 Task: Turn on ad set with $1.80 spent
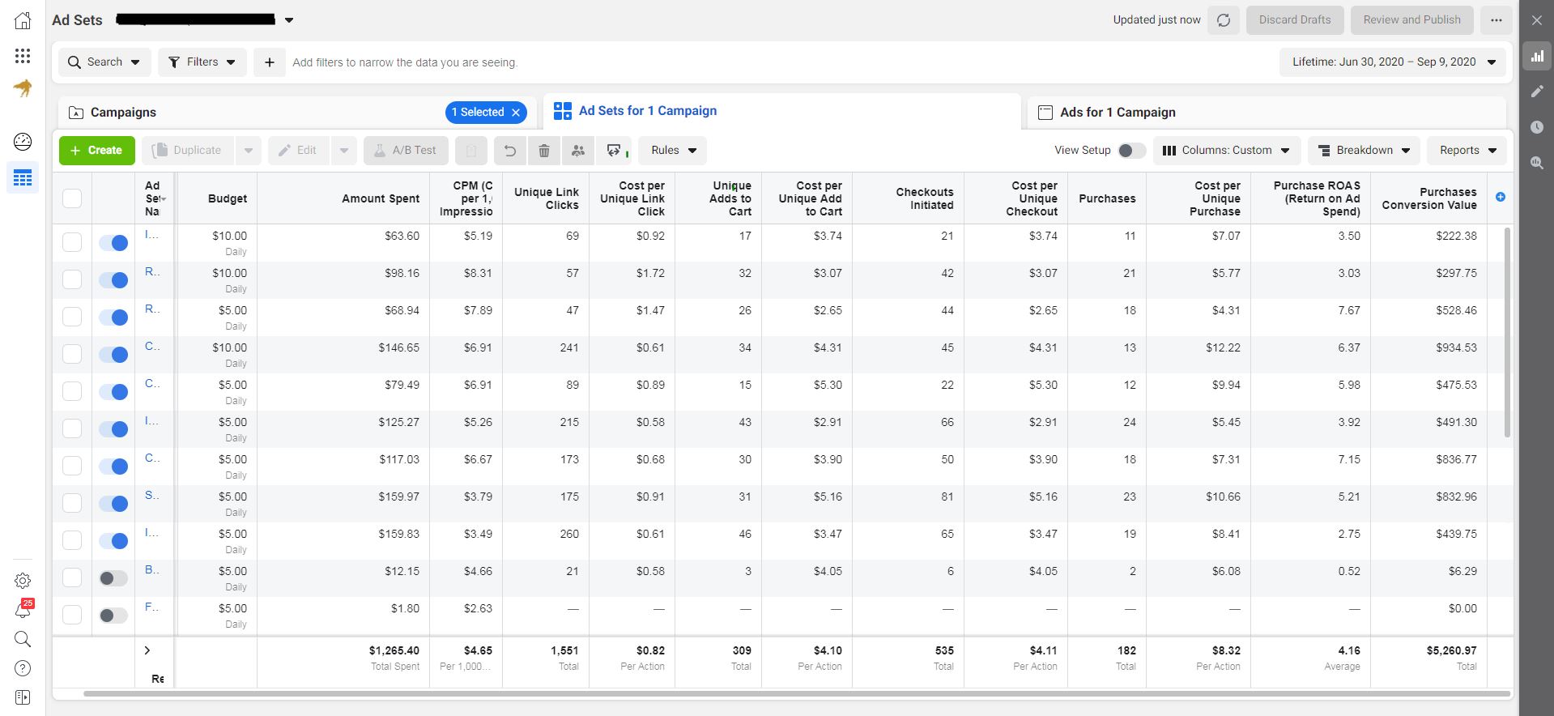click(x=113, y=616)
